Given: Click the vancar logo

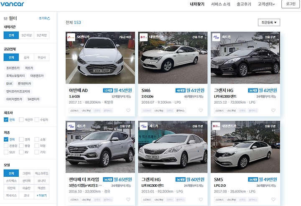Looking at the screenshot, I should pyautogui.click(x=12, y=4).
